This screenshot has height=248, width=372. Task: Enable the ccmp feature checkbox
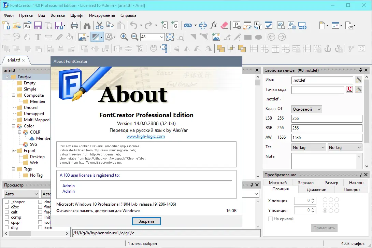coord(6,217)
